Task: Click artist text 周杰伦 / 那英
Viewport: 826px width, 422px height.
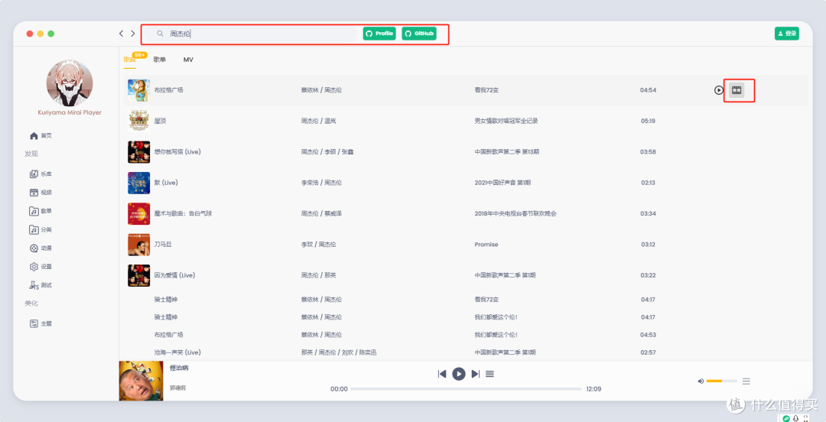Action: 319,275
